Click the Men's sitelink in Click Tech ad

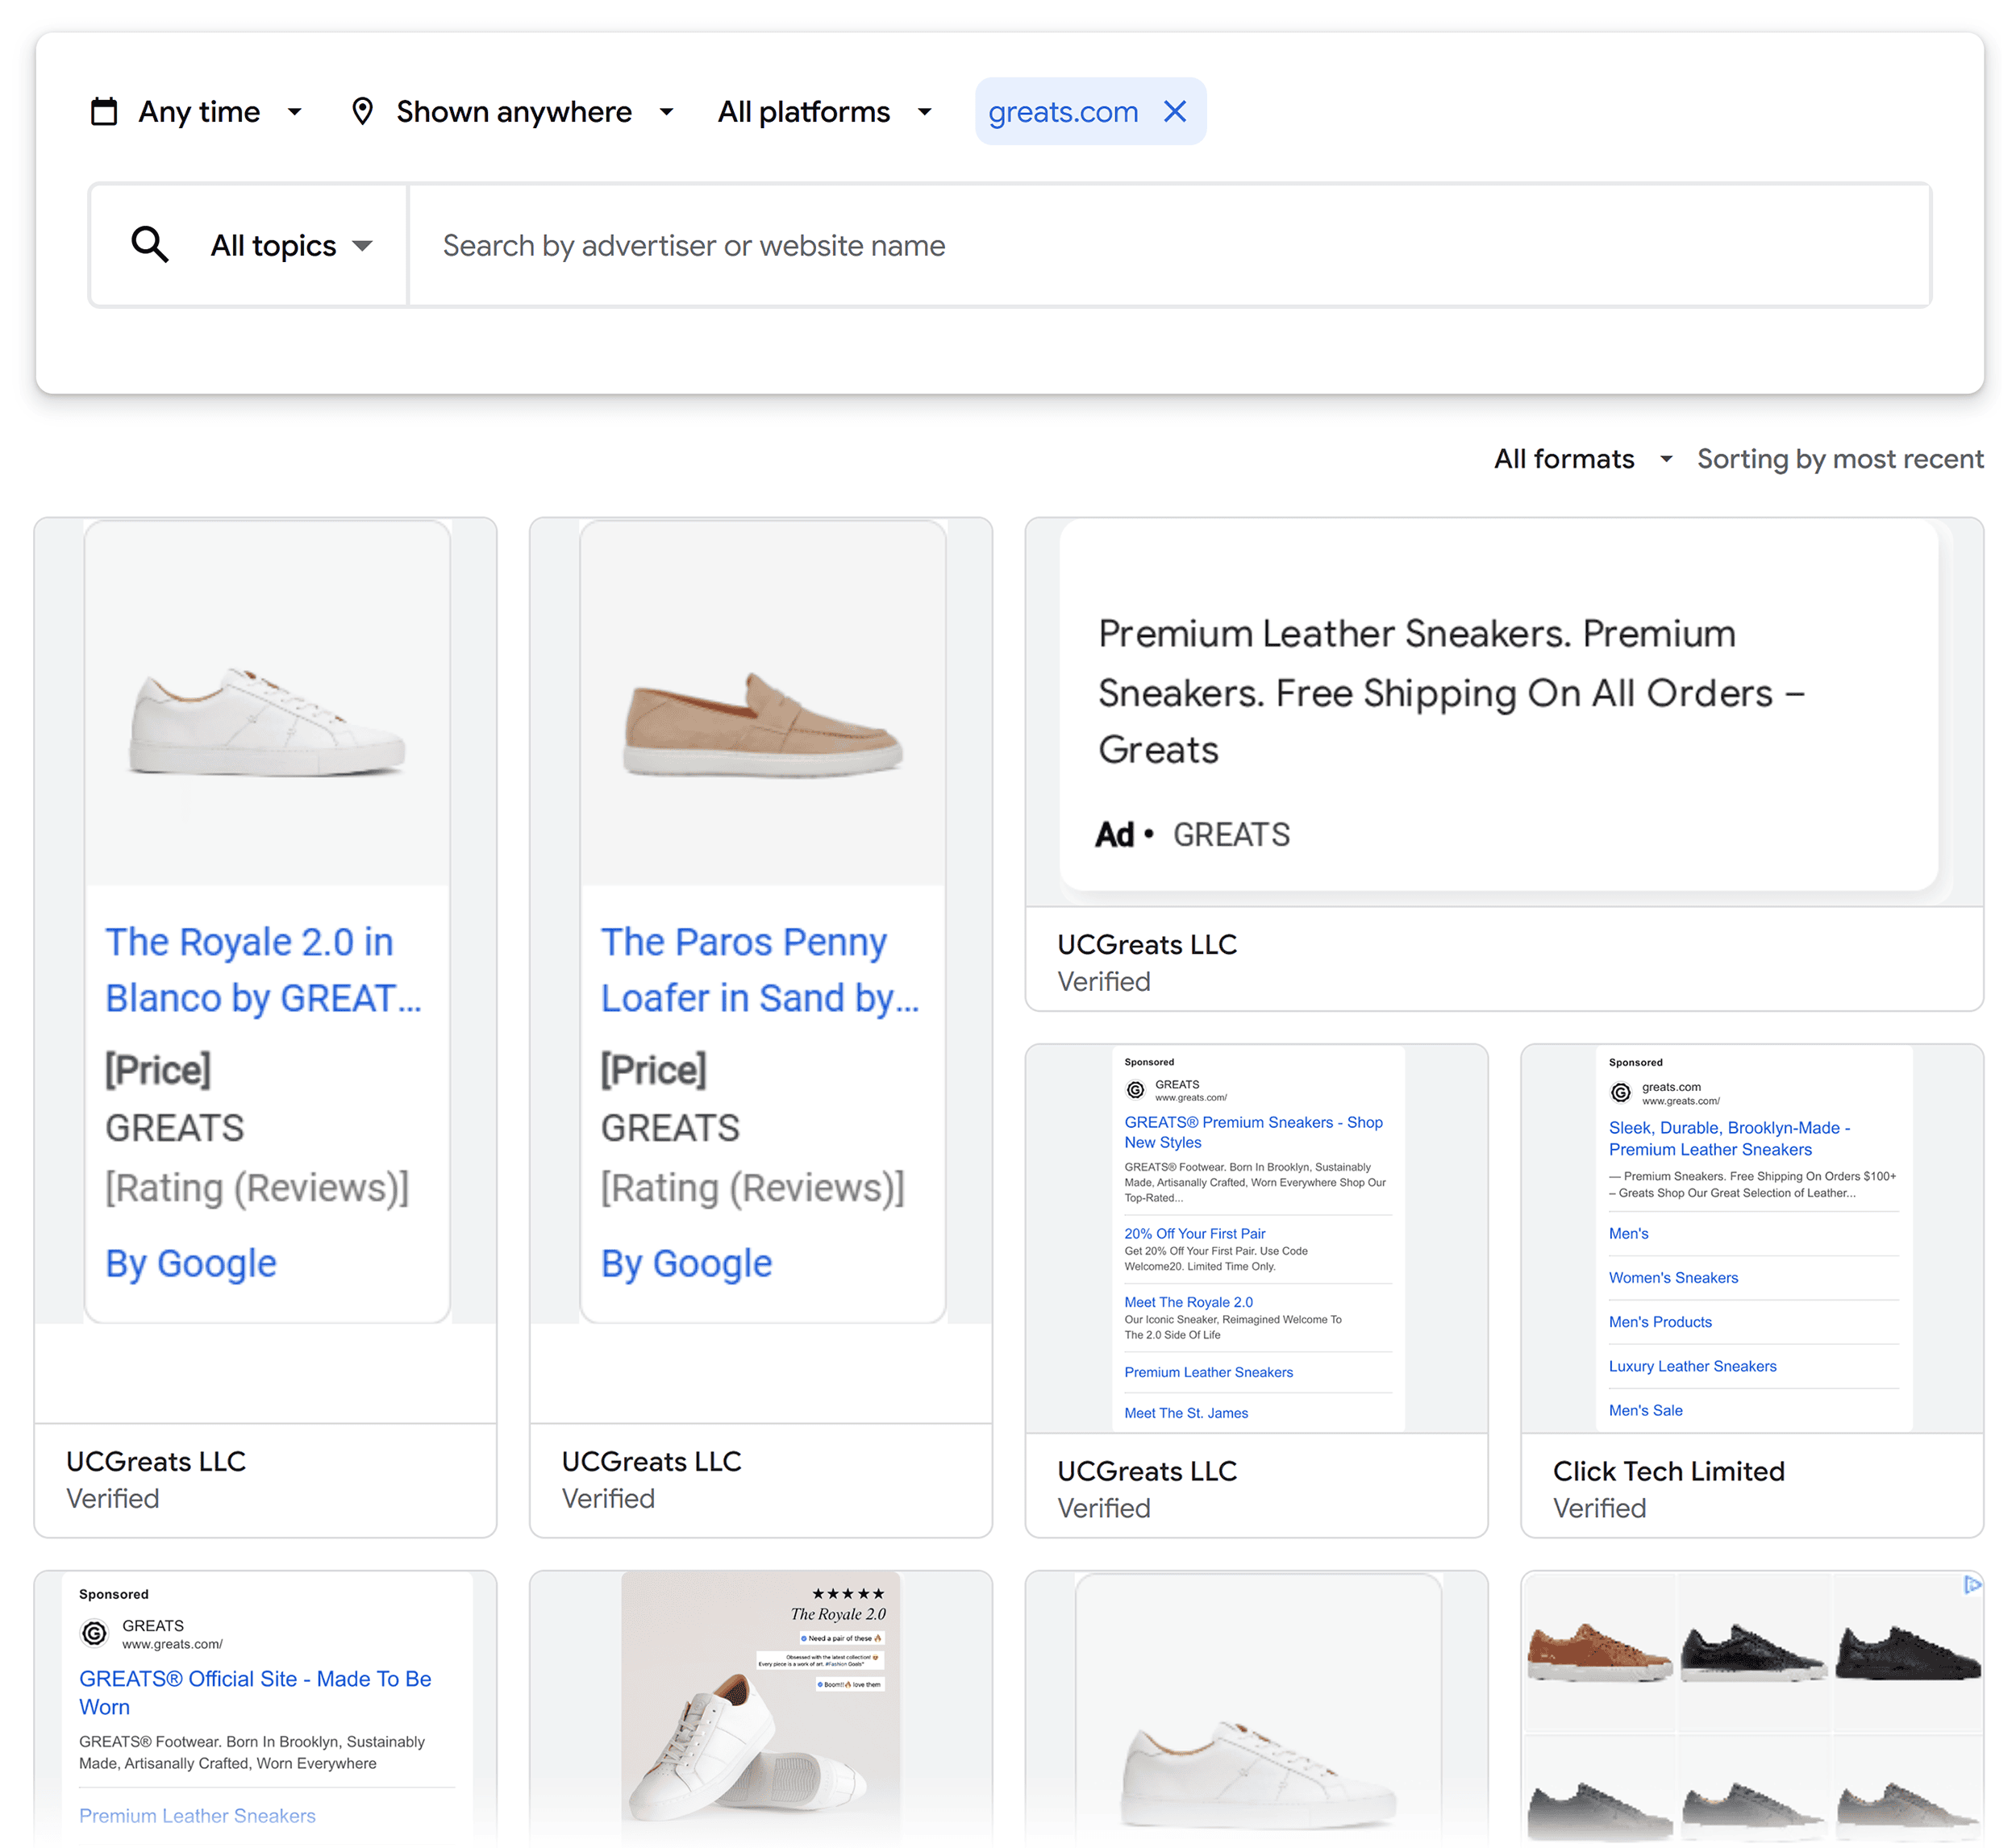pos(1628,1233)
